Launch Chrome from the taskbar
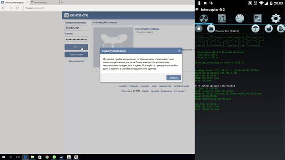 [47, 157]
